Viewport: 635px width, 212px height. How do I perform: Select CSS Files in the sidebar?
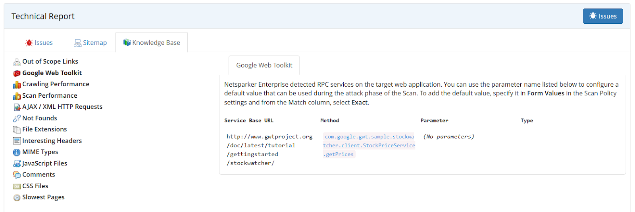click(x=35, y=186)
